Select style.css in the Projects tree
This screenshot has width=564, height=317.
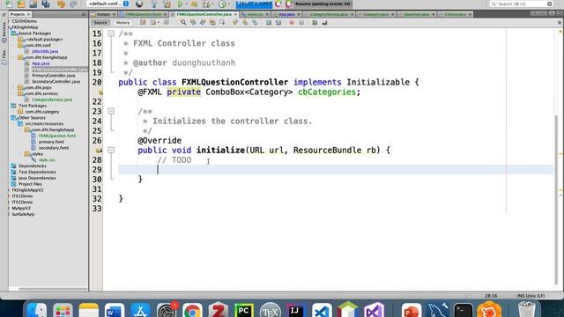(47, 160)
